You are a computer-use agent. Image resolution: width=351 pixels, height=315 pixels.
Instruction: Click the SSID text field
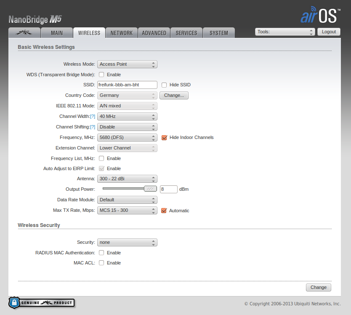click(x=127, y=85)
